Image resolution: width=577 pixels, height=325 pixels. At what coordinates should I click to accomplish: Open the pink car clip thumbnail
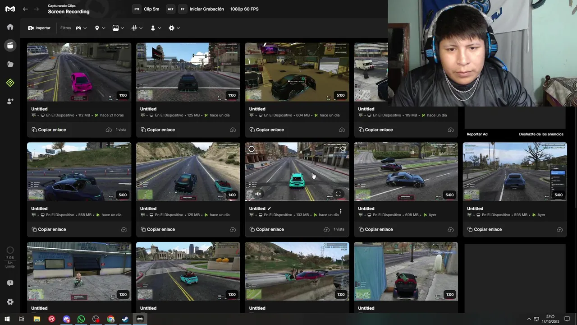point(79,72)
